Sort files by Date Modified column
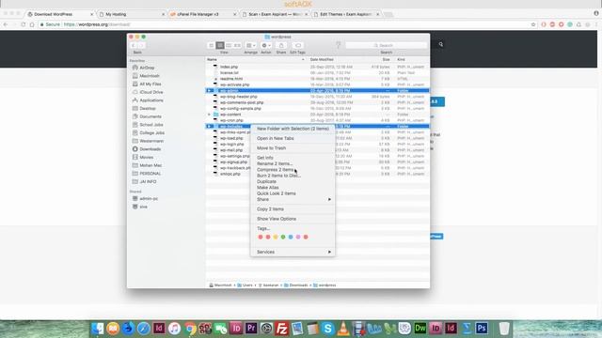The height and width of the screenshot is (338, 602). coord(322,60)
